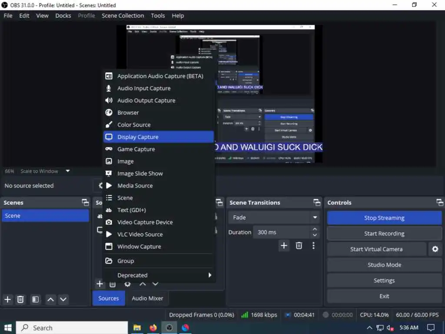Expand the Deprecated submenu
The height and width of the screenshot is (334, 445).
point(158,275)
